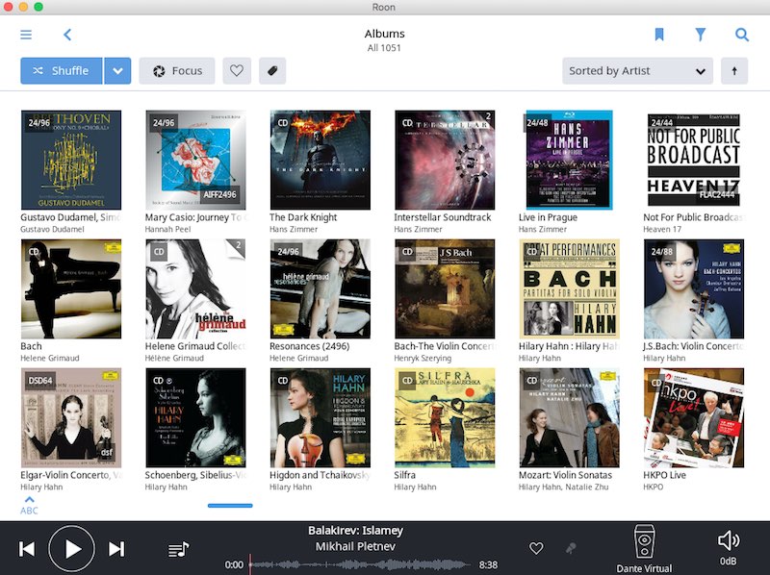Click the lyrics microphone icon
The width and height of the screenshot is (770, 575).
[571, 548]
